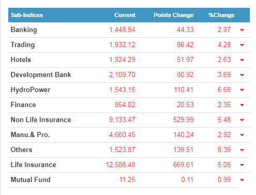Screen dimensions: 256x195
Task: Open the Banking sub-index name
Action: [24, 30]
